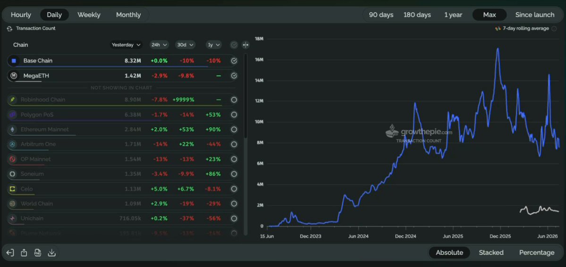Click the Base Chain value 8.32M
The image size is (566, 267).
133,61
